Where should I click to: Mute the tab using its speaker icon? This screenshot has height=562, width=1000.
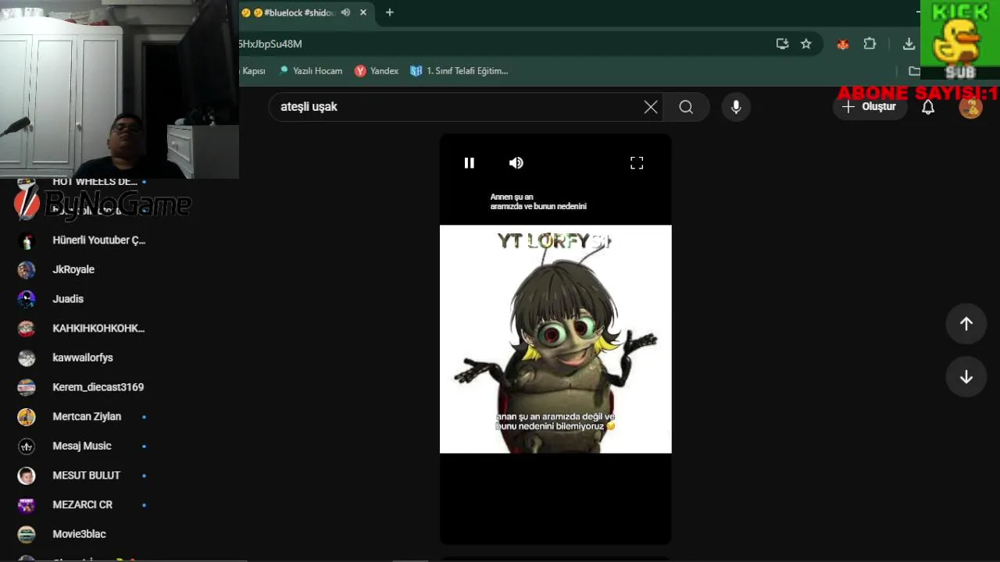pos(345,12)
